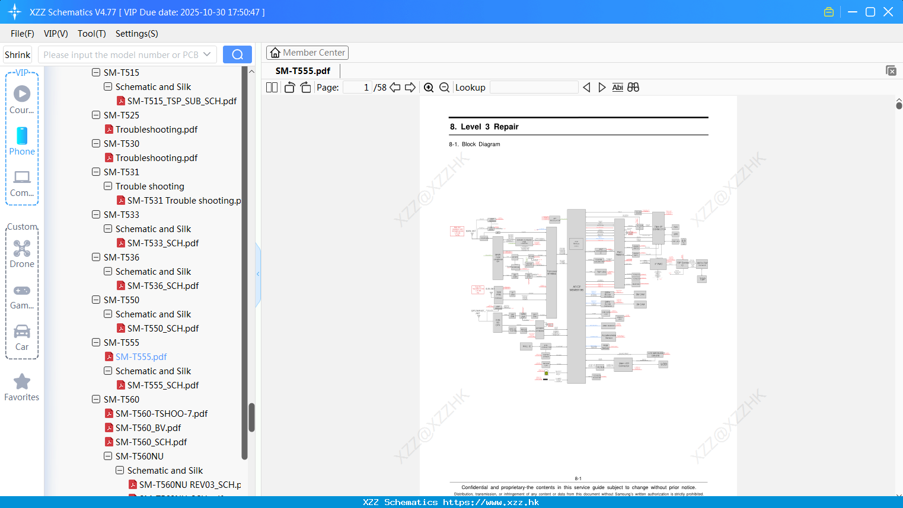Click the Page number input field
The height and width of the screenshot is (508, 903).
(357, 87)
